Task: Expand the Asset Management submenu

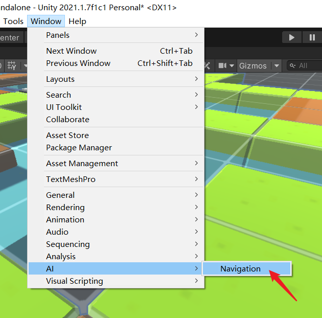Action: 116,164
